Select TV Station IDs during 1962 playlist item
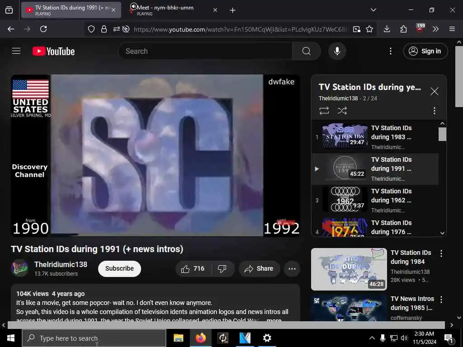The height and width of the screenshot is (347, 463). [x=375, y=200]
